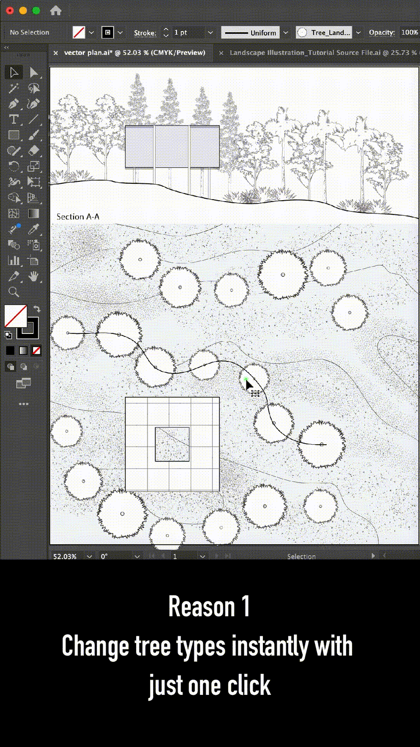Select the Column Graph tool
Image resolution: width=420 pixels, height=747 pixels.
click(14, 260)
